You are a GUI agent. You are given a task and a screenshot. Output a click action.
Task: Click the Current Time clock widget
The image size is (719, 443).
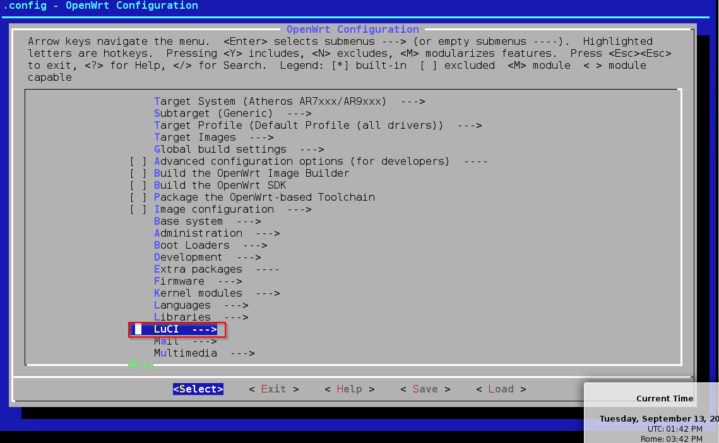tap(651, 413)
